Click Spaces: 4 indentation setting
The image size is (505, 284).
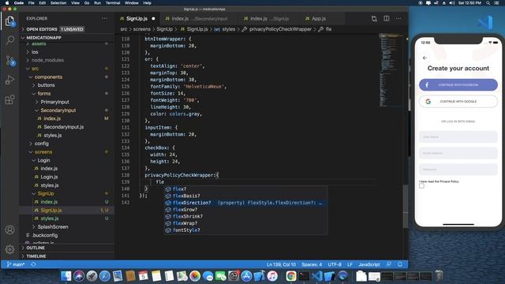coord(312,264)
